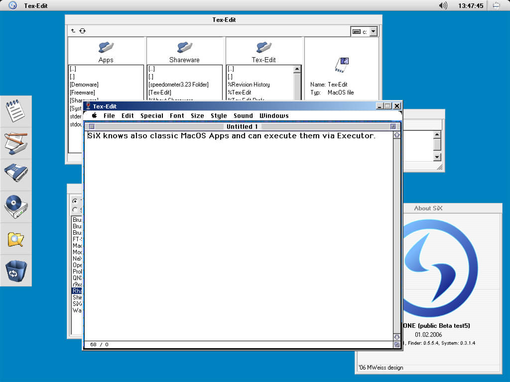510x382 pixels.
Task: Click the Tex-Edit folder icon in column header
Action: [263, 47]
